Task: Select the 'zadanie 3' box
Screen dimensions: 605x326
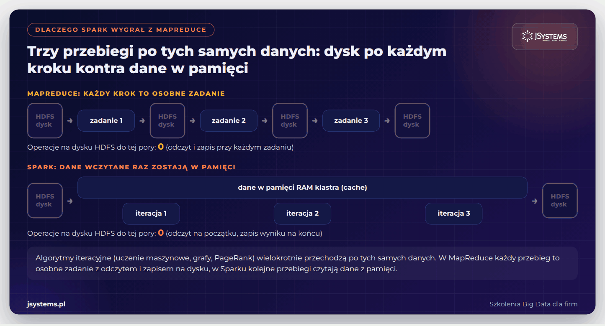Action: (x=351, y=121)
